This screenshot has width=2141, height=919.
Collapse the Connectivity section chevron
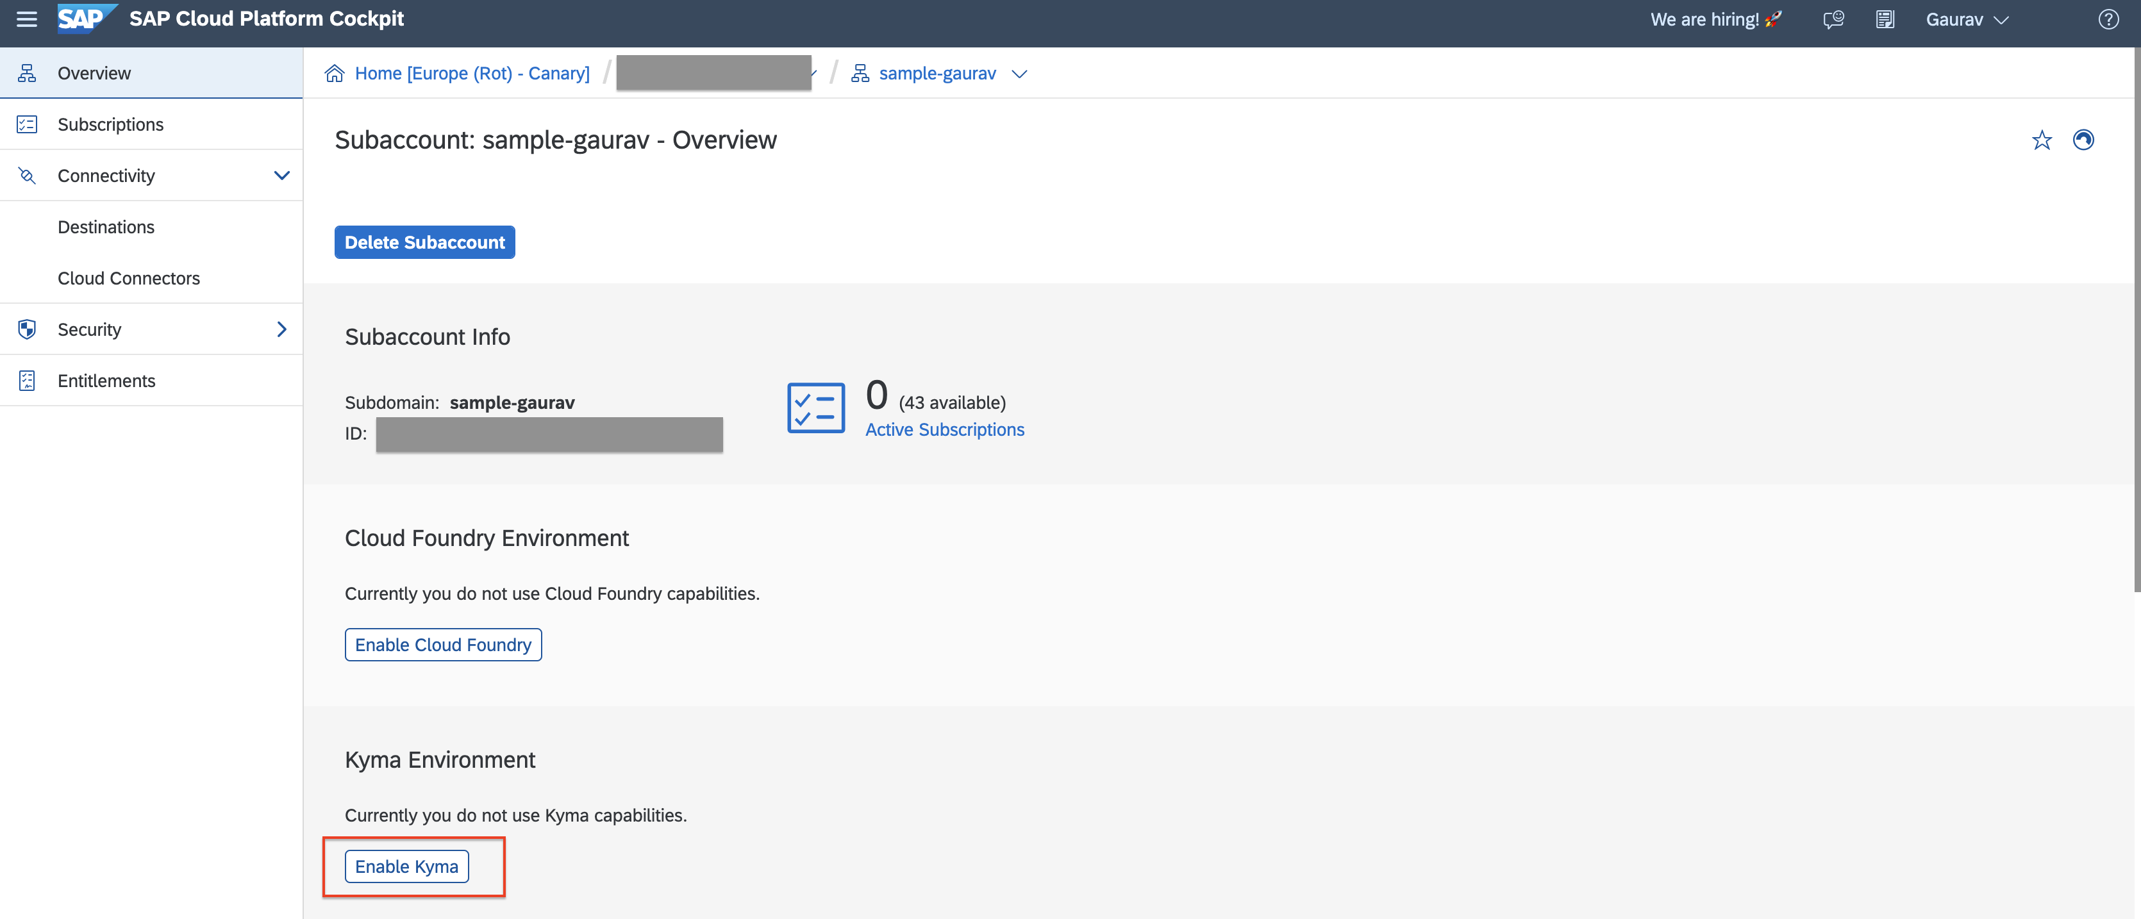[x=282, y=176]
